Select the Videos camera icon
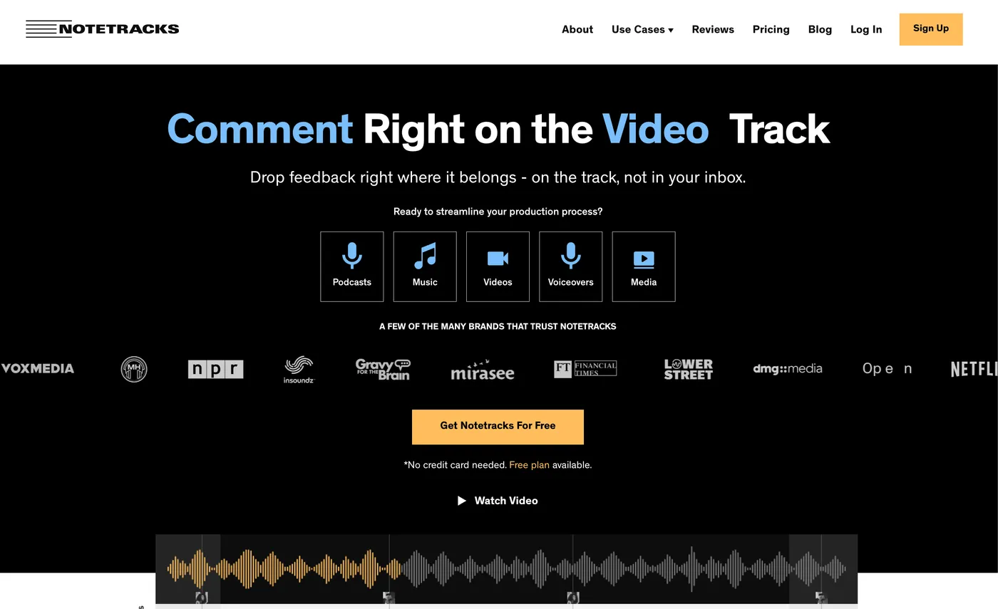Image resolution: width=998 pixels, height=609 pixels. point(498,256)
